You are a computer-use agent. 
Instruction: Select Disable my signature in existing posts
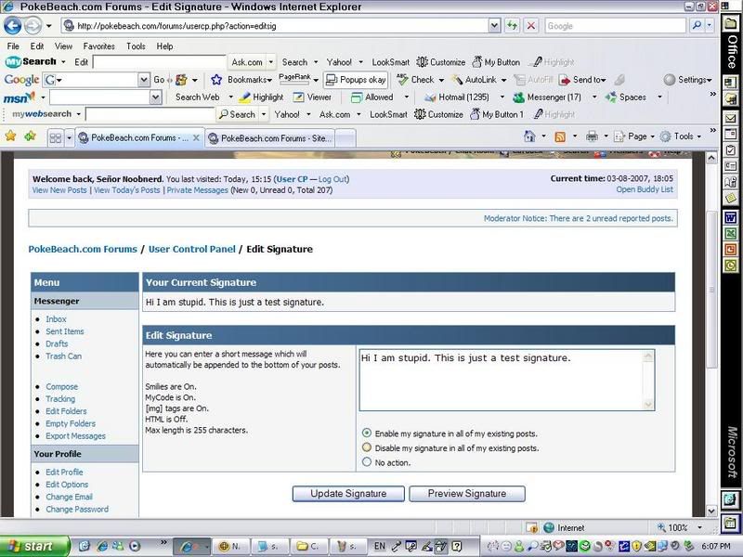click(x=366, y=447)
